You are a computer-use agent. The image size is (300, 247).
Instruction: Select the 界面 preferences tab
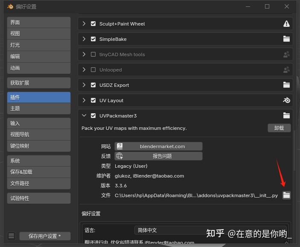(39, 23)
